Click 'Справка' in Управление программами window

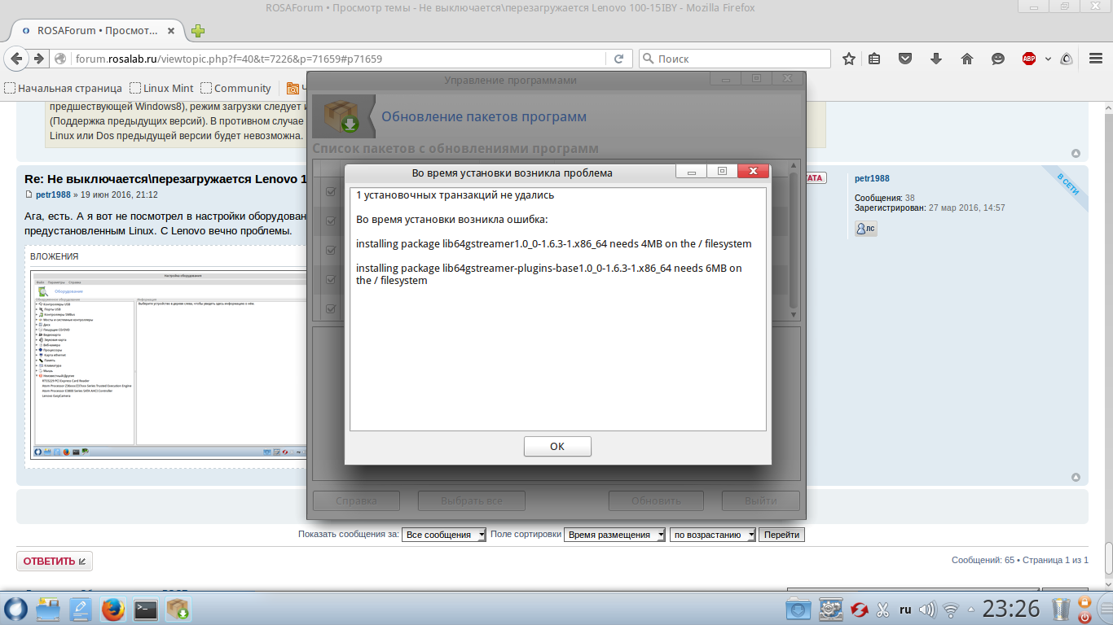(356, 500)
